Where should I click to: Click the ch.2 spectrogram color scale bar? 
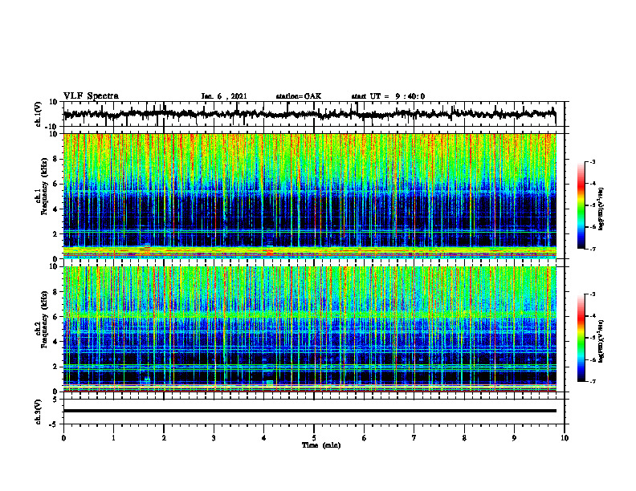[x=581, y=338]
